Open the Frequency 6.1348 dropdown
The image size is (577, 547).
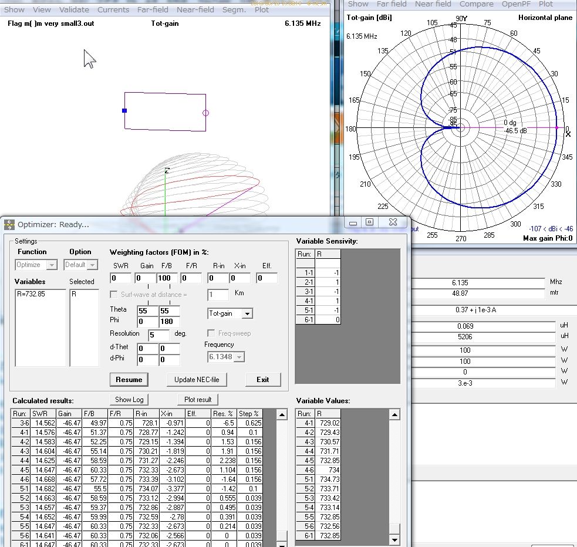tap(239, 357)
